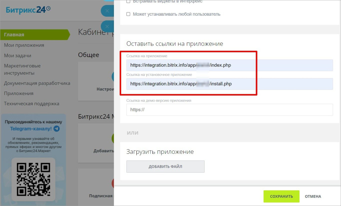The image size is (341, 206).
Task: Open Документация разработчика
Action: point(37,83)
